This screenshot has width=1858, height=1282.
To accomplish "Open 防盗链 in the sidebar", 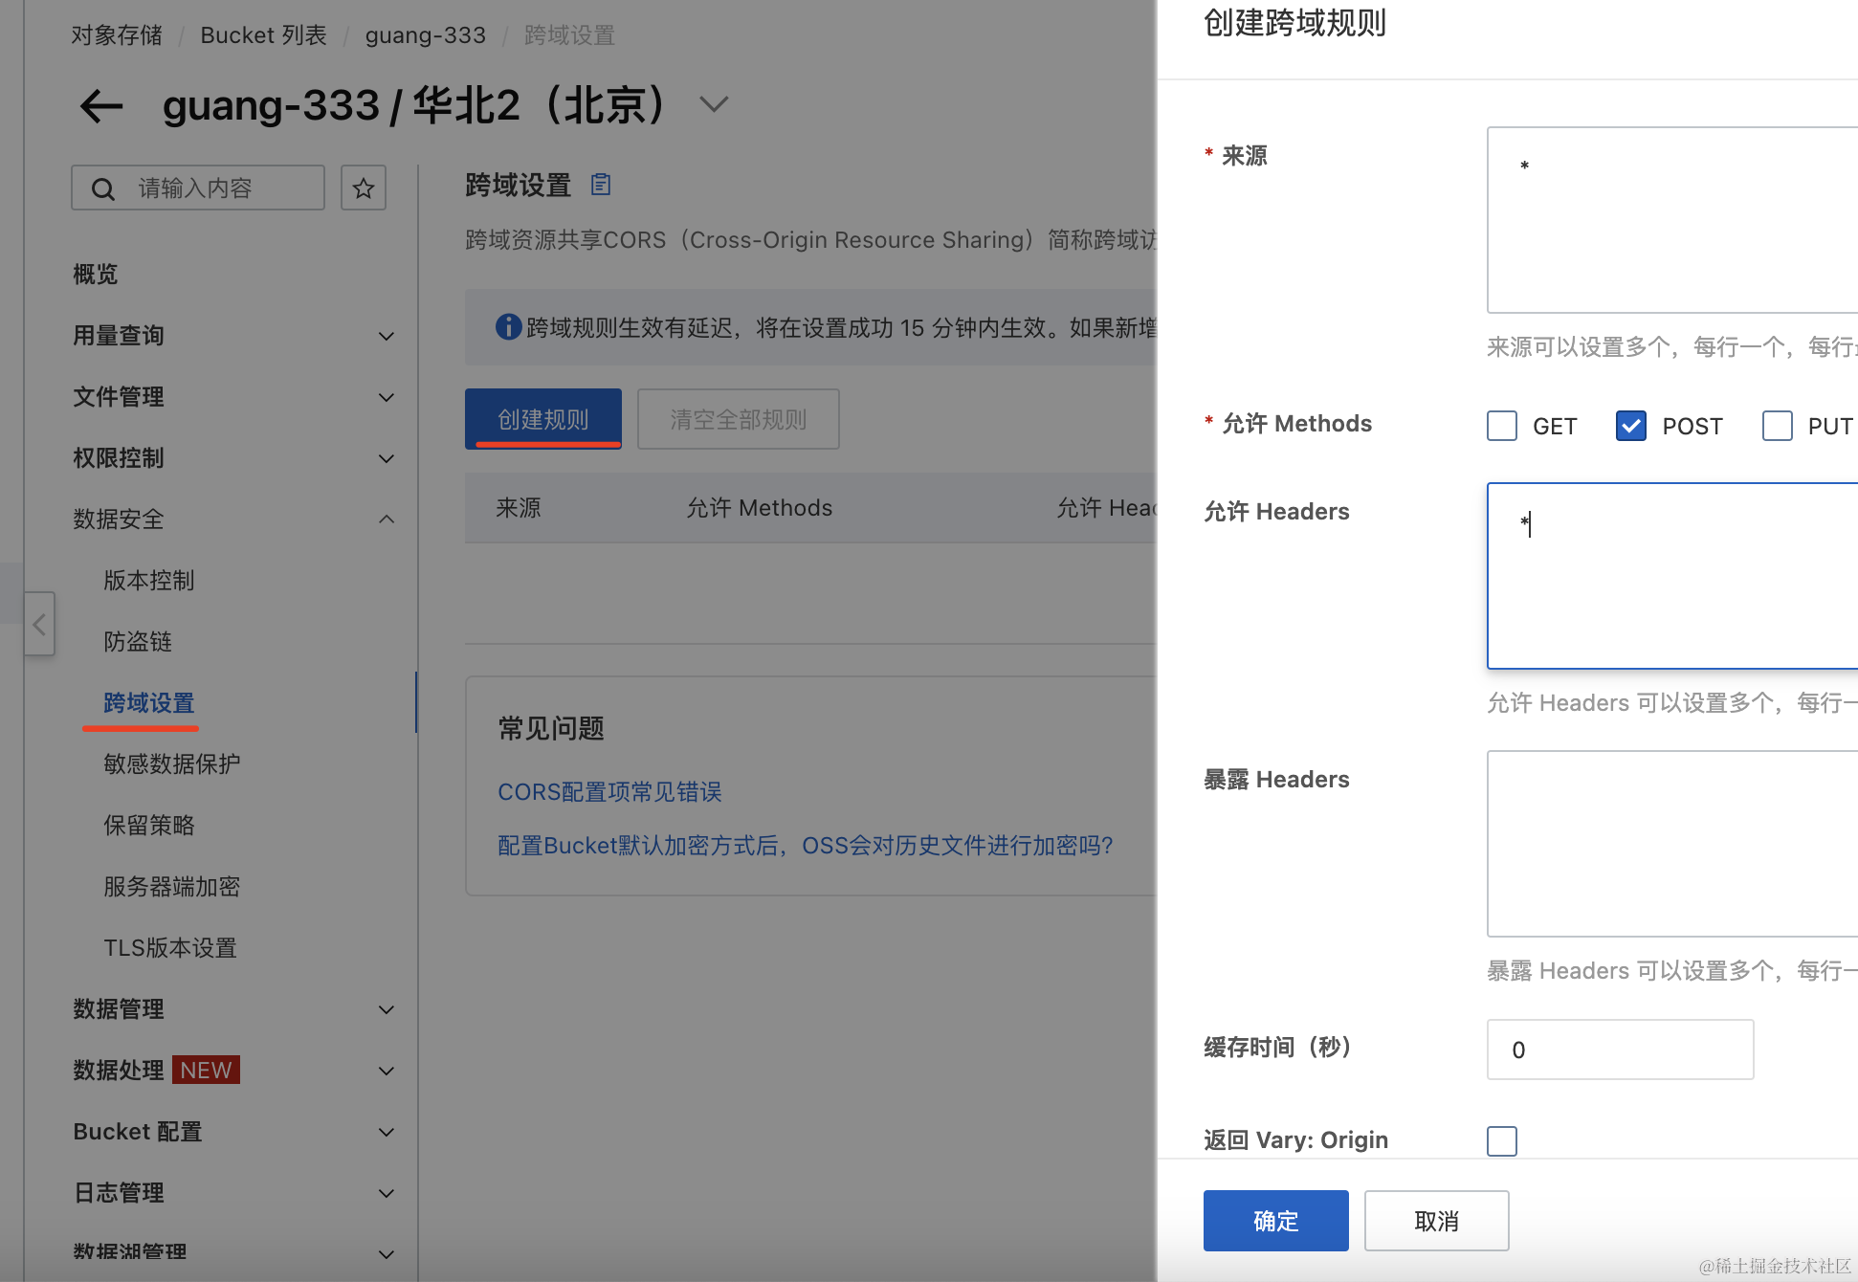I will point(138,642).
